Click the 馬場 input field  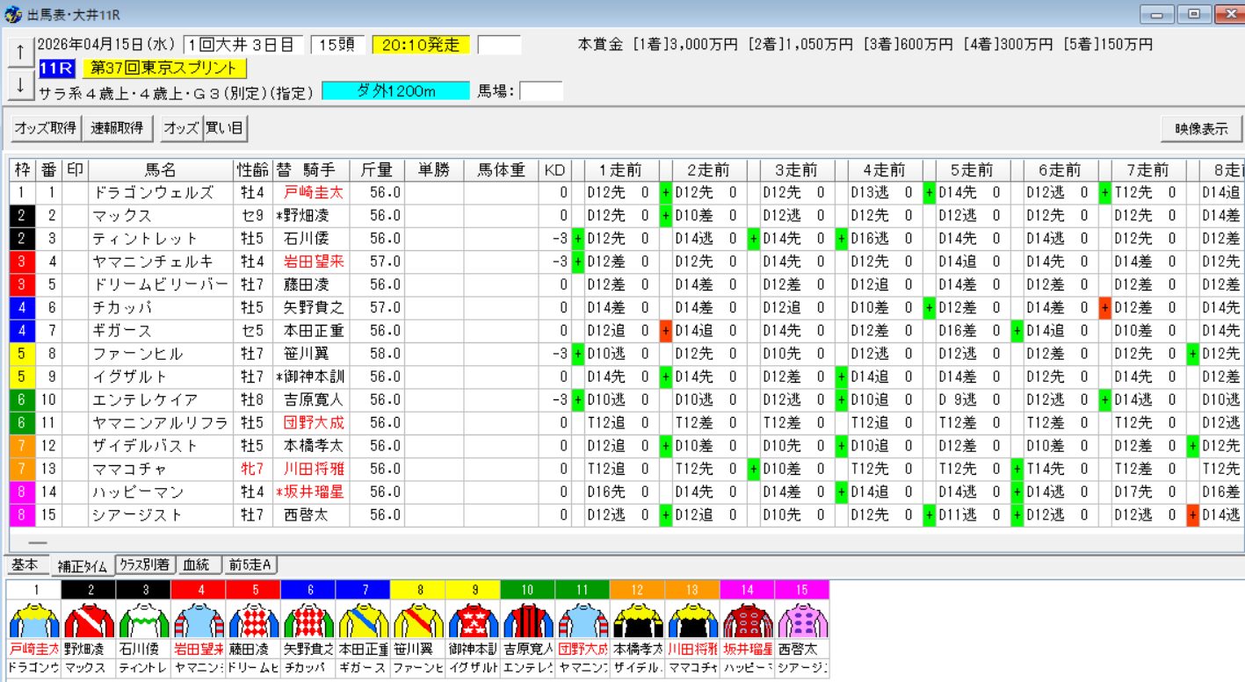coord(540,91)
